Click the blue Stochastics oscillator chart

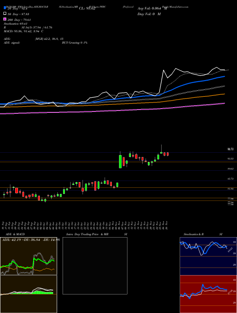(x=208, y=256)
